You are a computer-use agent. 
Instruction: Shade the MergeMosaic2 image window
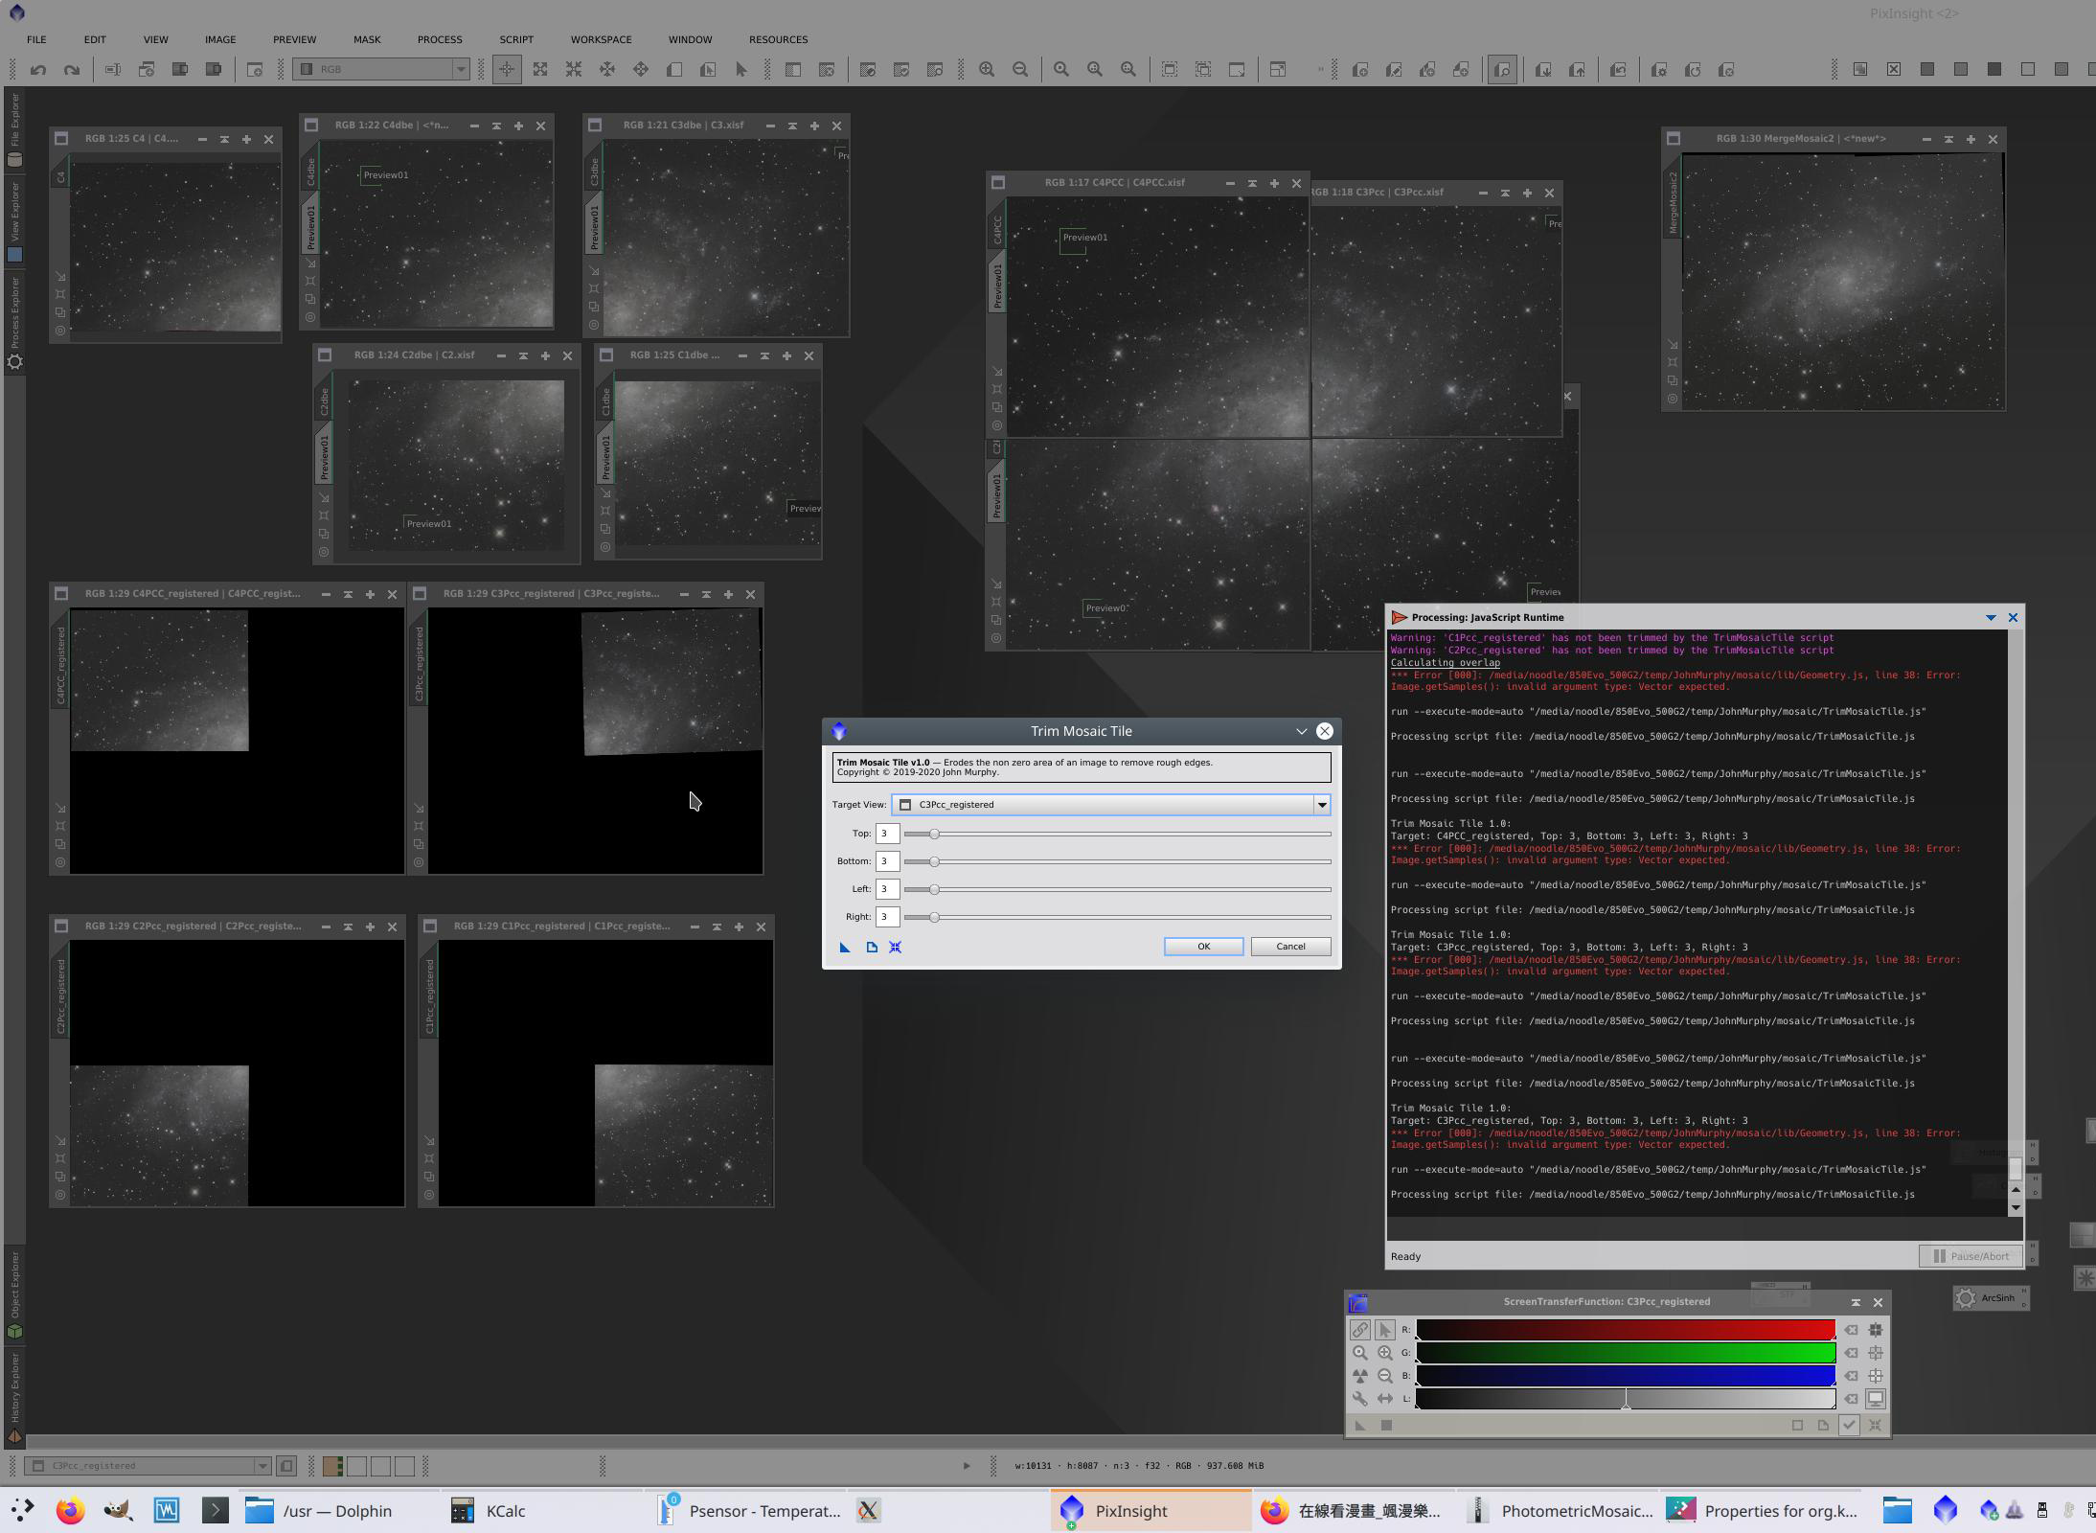point(1948,139)
